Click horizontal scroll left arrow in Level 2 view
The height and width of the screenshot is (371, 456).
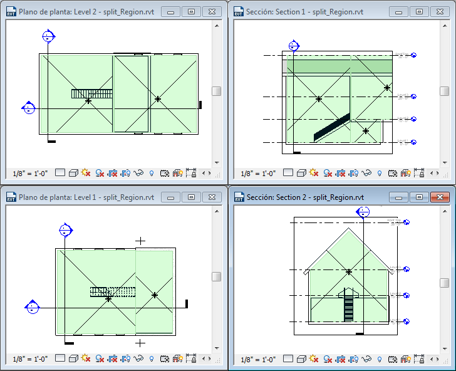tap(204, 173)
